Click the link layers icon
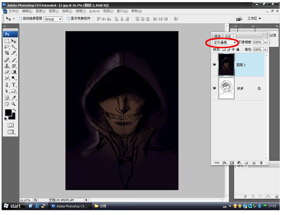Screen dimensions: 283x215 pyautogui.click(x=217, y=163)
